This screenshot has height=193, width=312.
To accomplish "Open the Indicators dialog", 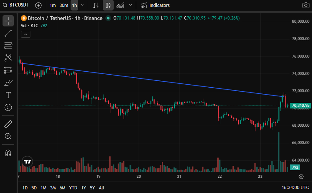I will coord(155,5).
